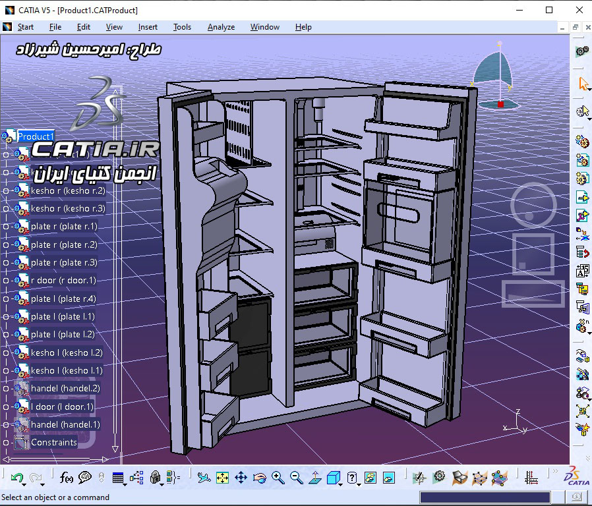Screen dimensions: 592x506
Task: Click the Normal View icon
Action: [x=315, y=478]
